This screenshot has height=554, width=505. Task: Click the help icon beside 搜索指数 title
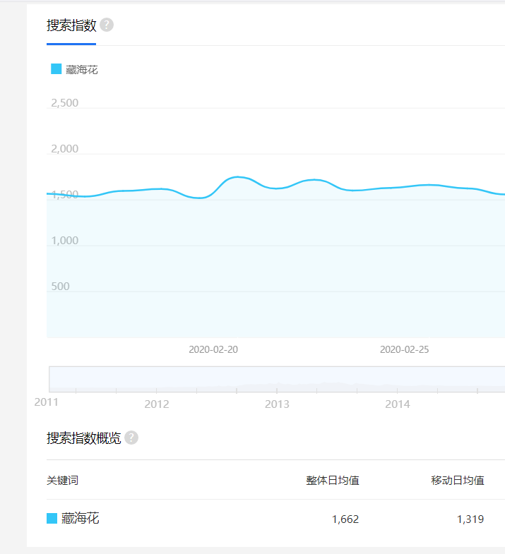pos(107,25)
